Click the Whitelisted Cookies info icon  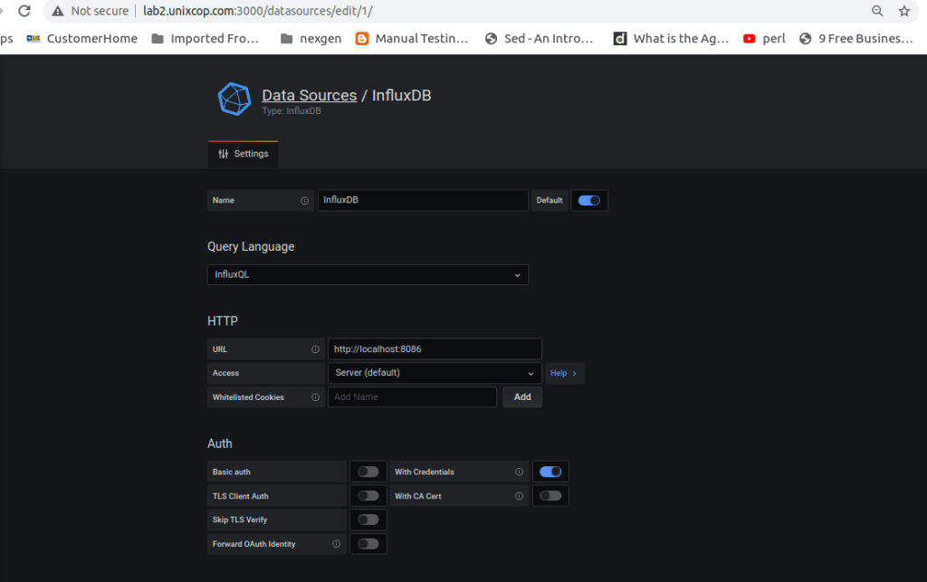tap(316, 397)
